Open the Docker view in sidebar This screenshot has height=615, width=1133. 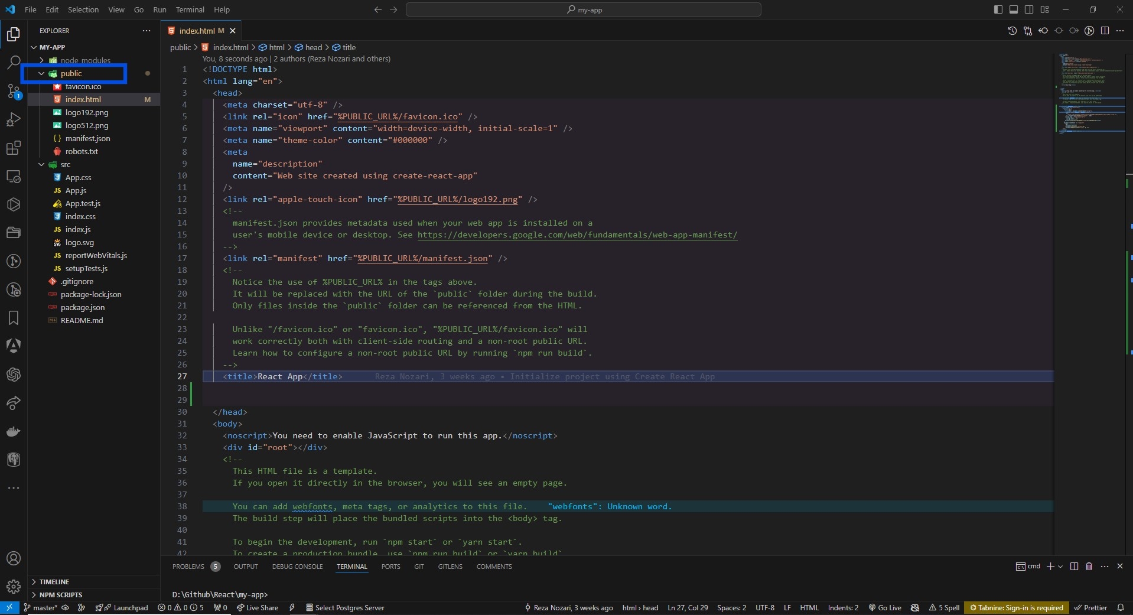pos(13,431)
